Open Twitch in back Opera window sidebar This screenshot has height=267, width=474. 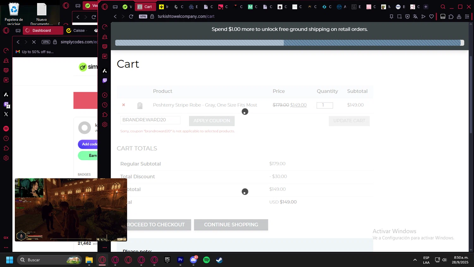click(x=6, y=104)
